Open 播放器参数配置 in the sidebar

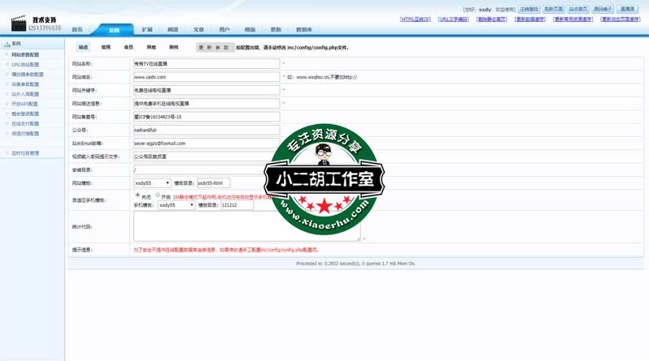click(x=28, y=75)
